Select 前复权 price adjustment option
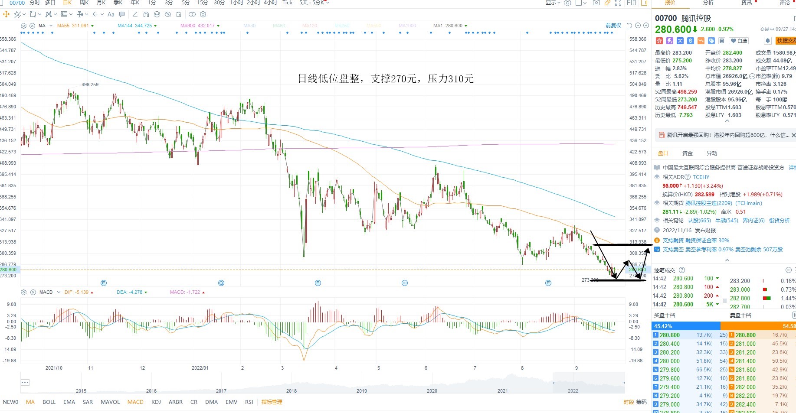Screen dimensions: 796x413 coord(613,26)
